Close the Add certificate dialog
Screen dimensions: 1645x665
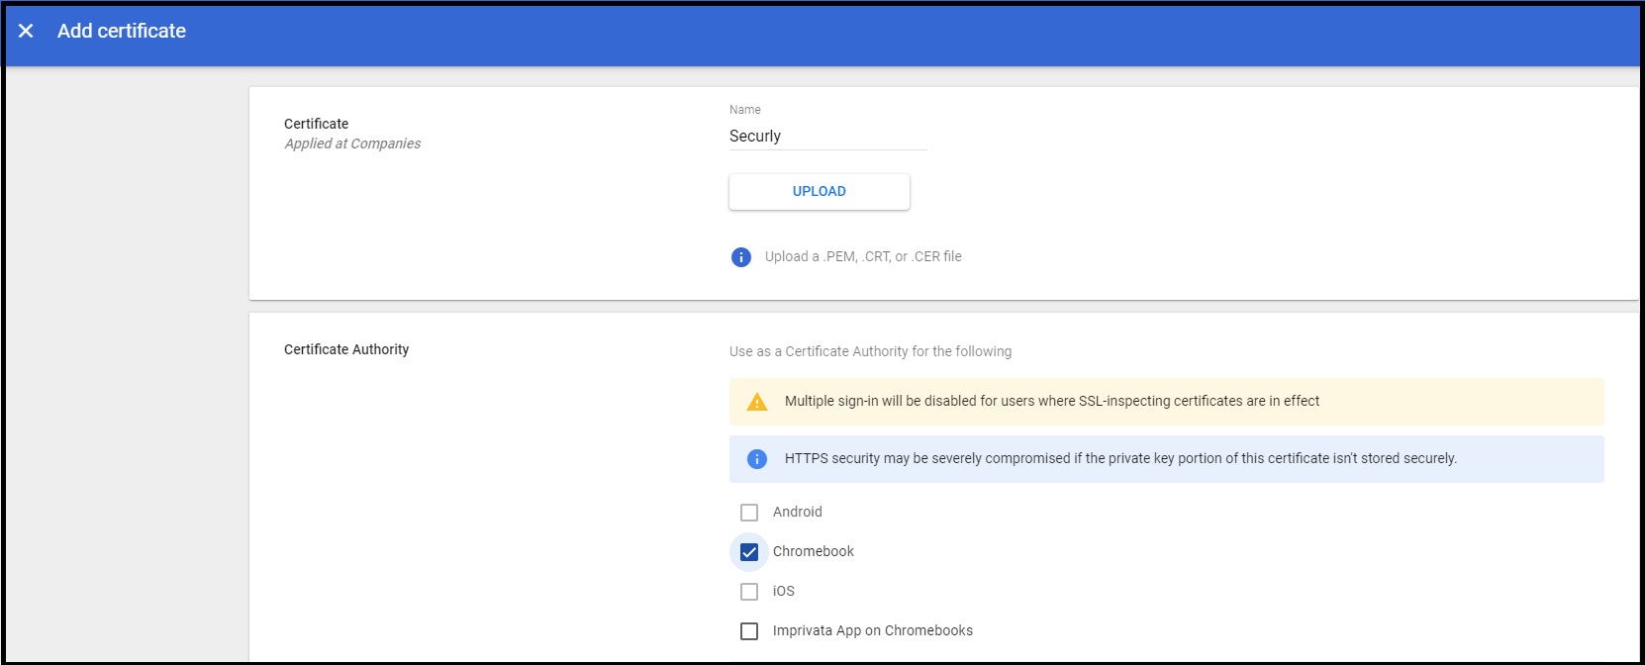coord(26,32)
